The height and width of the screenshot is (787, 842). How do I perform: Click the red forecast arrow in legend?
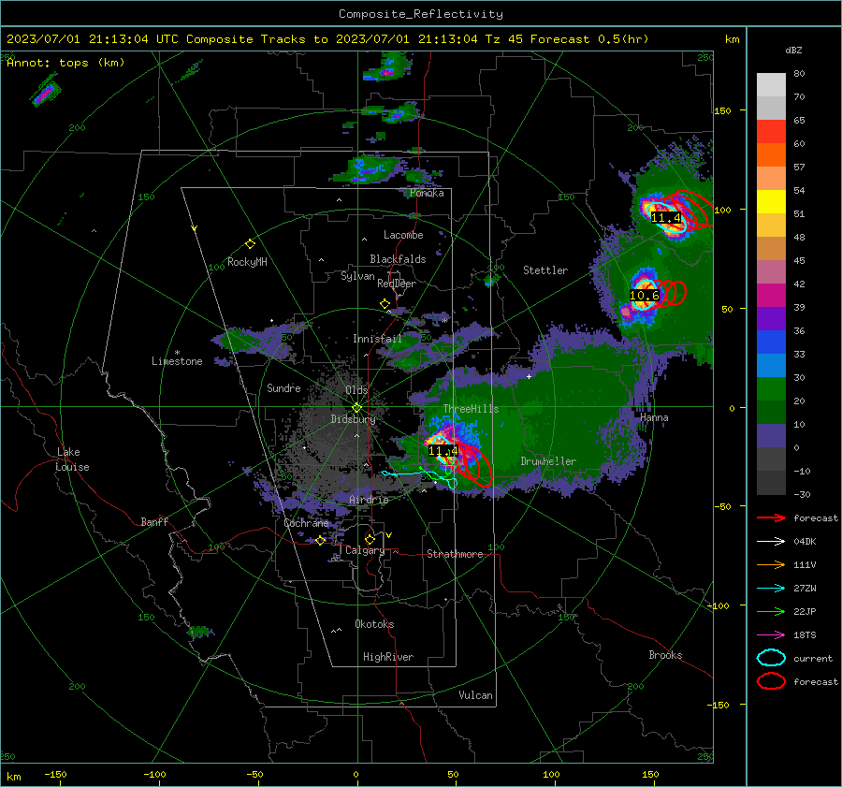tap(771, 517)
